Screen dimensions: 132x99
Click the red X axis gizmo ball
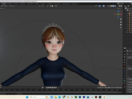(121, 14)
